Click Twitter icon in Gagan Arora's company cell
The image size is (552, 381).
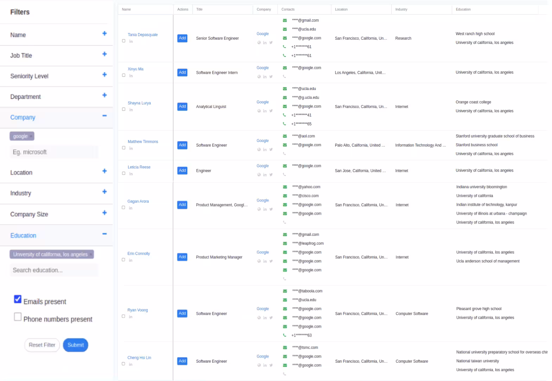click(271, 209)
